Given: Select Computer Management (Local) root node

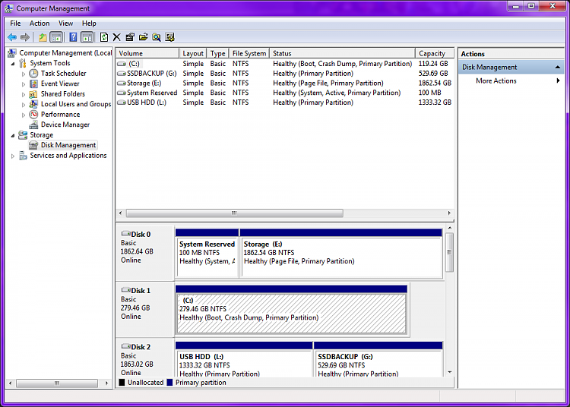Looking at the screenshot, I should click(x=65, y=52).
